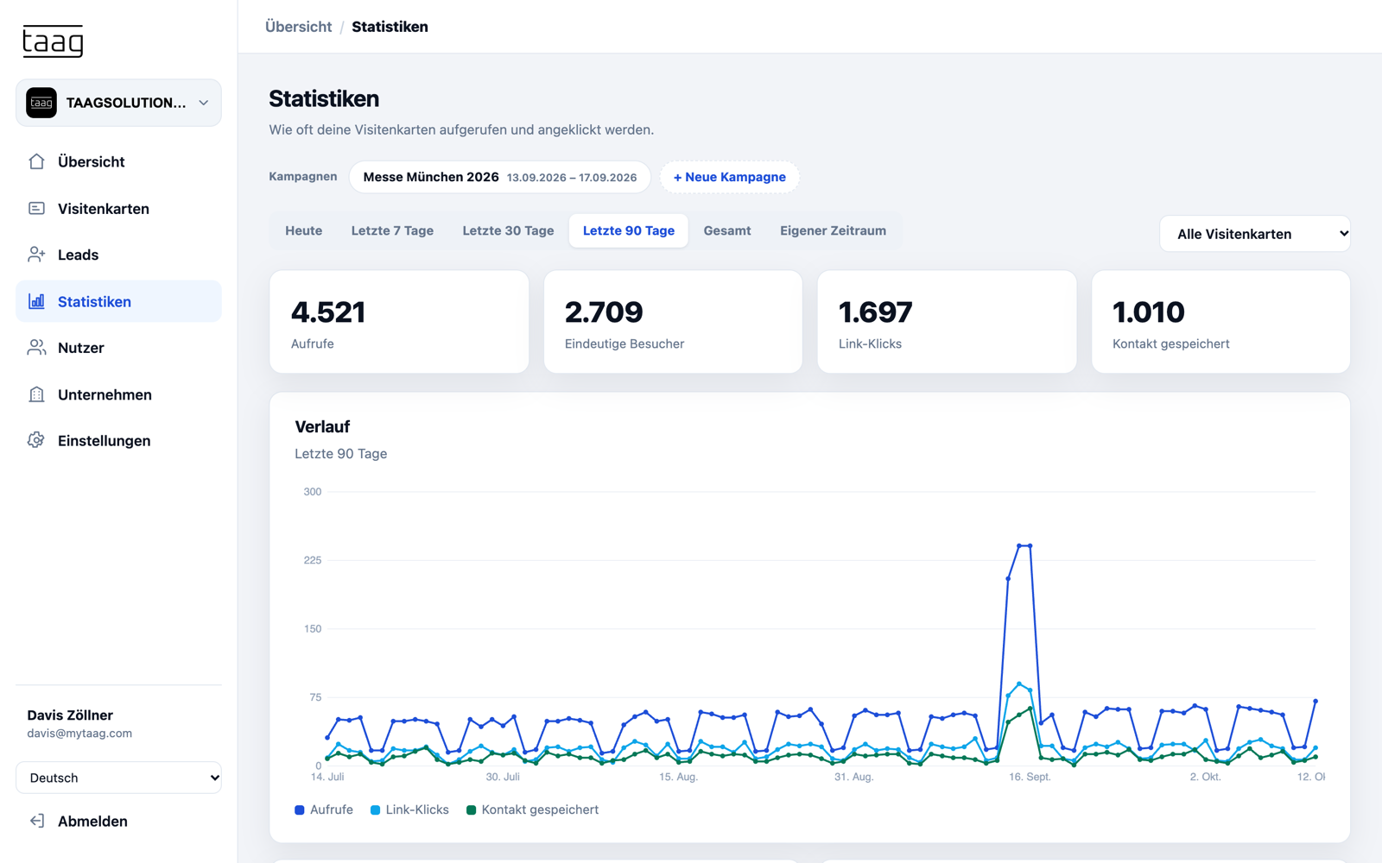Screen dimensions: 1382x863
Task: Open Einstellungen from sidebar
Action: pyautogui.click(x=118, y=440)
